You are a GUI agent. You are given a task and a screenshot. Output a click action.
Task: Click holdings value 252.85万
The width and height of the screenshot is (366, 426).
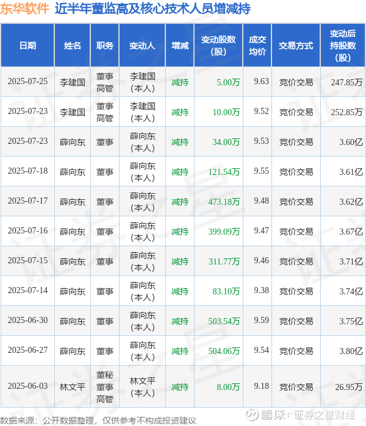click(346, 112)
